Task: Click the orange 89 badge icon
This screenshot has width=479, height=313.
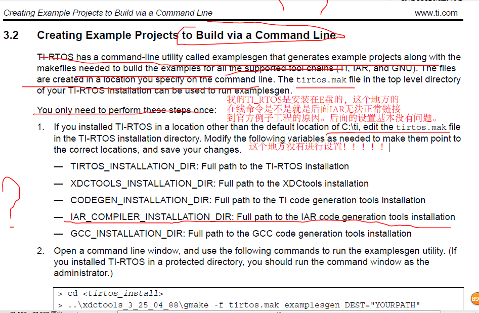Action: (475, 299)
